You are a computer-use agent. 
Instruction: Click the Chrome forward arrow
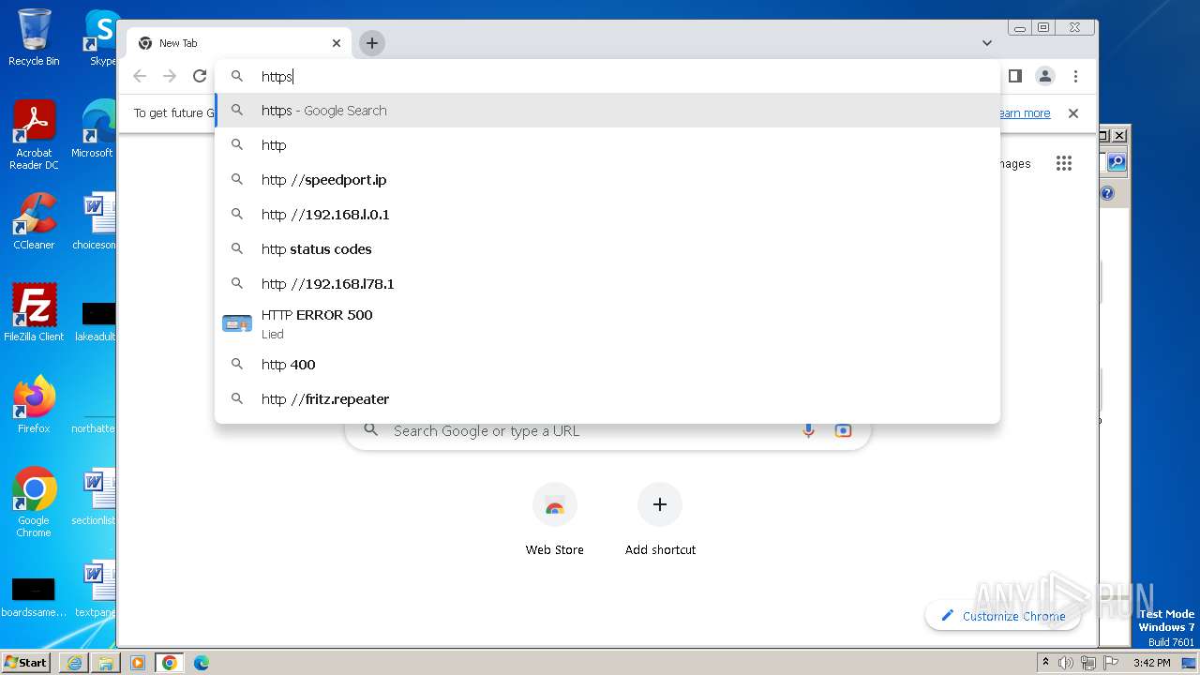tap(170, 76)
